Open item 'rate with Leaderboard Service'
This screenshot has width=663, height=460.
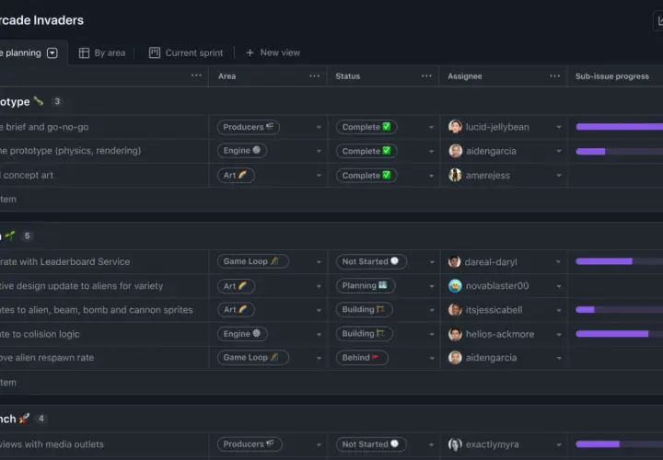pos(64,261)
